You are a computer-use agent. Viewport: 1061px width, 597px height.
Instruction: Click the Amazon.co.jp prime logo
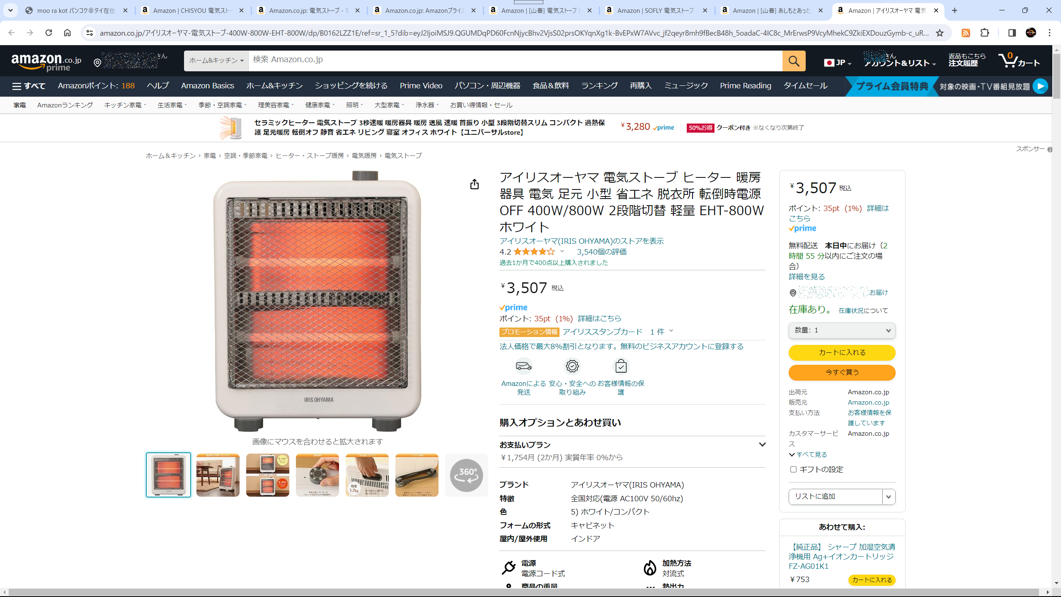click(46, 62)
